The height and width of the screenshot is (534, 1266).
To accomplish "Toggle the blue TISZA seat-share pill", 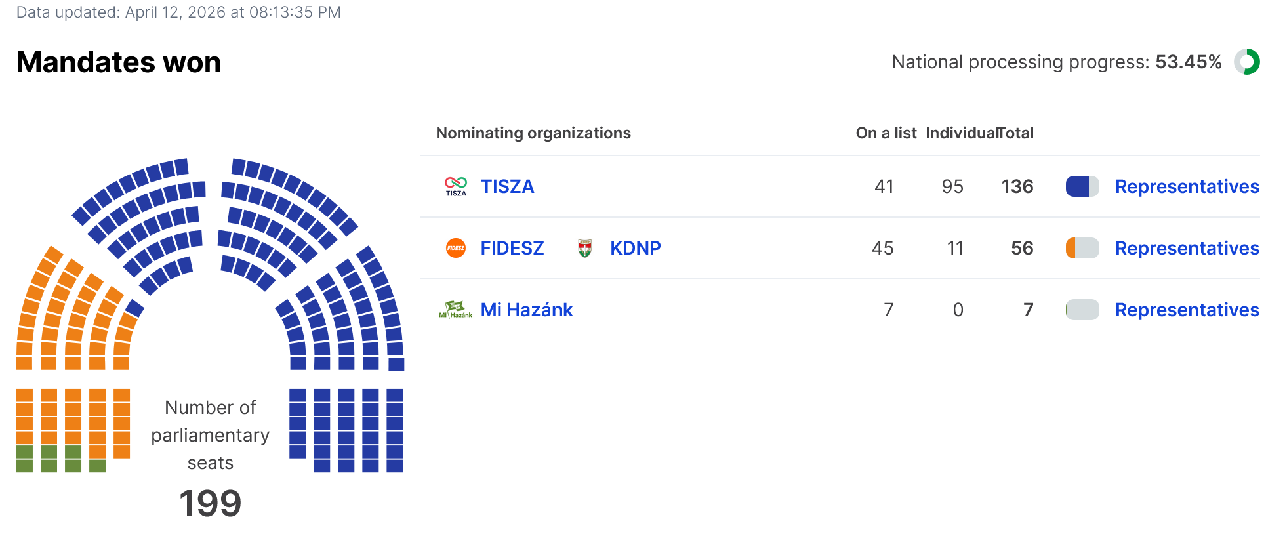I will tap(1082, 186).
